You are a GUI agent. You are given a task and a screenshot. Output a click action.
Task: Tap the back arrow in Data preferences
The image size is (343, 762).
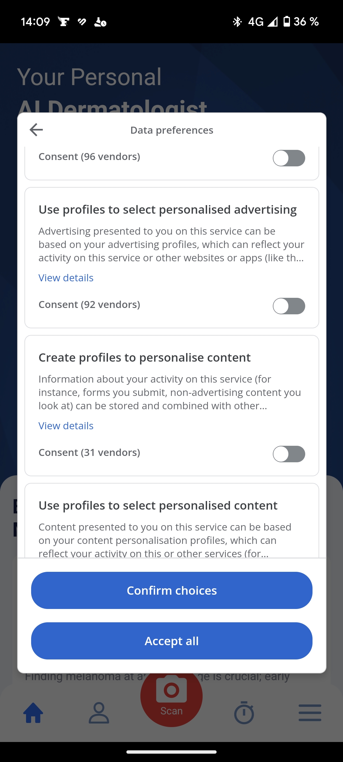coord(36,130)
